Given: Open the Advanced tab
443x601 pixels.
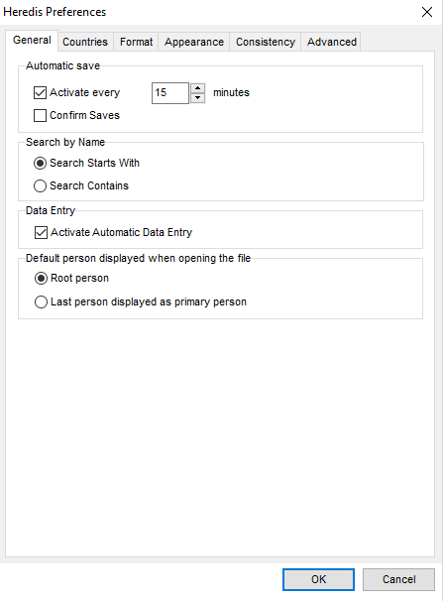Looking at the screenshot, I should [x=332, y=42].
